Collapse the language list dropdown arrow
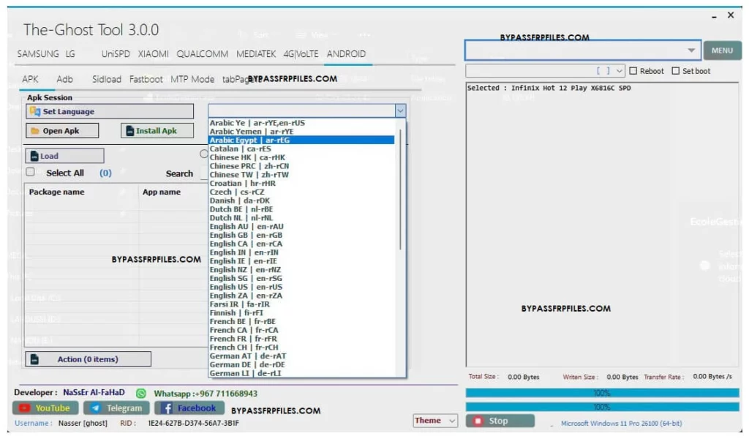The width and height of the screenshot is (749, 439). (x=400, y=110)
